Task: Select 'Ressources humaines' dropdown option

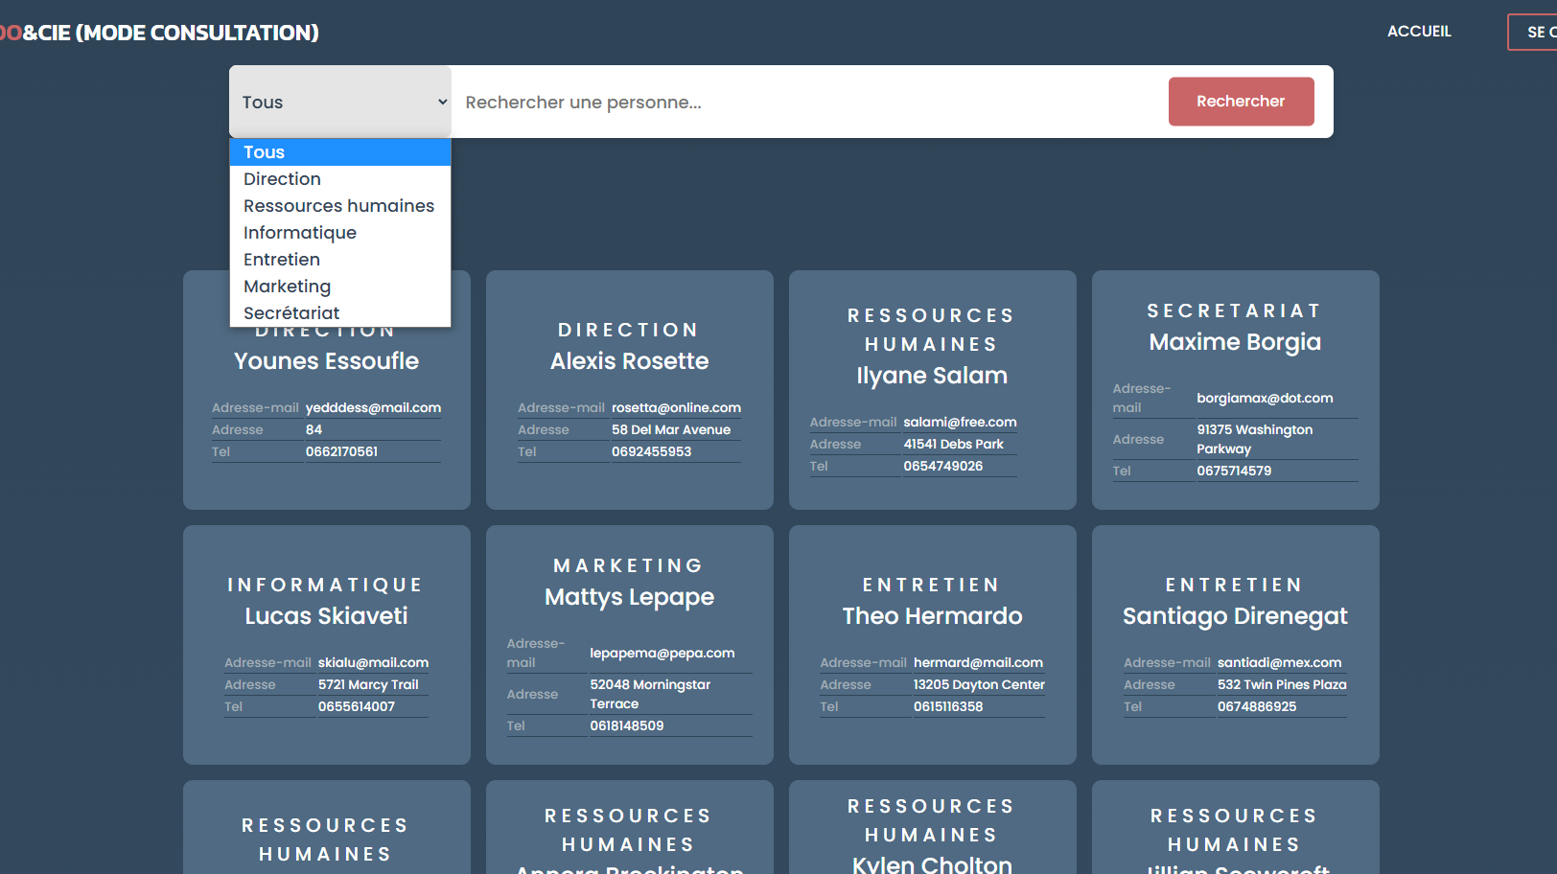Action: tap(339, 206)
